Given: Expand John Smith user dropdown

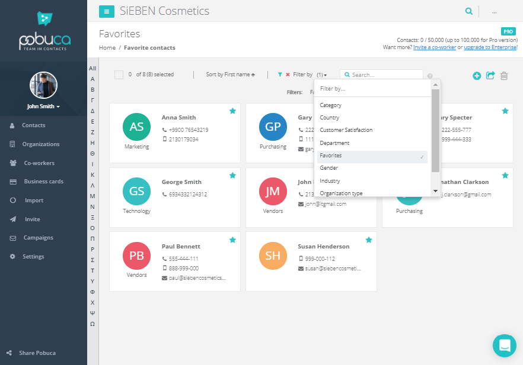Looking at the screenshot, I should pyautogui.click(x=43, y=106).
